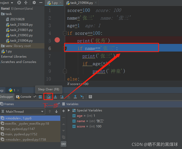Click the breadcrumb 'if score==100'

78,84
